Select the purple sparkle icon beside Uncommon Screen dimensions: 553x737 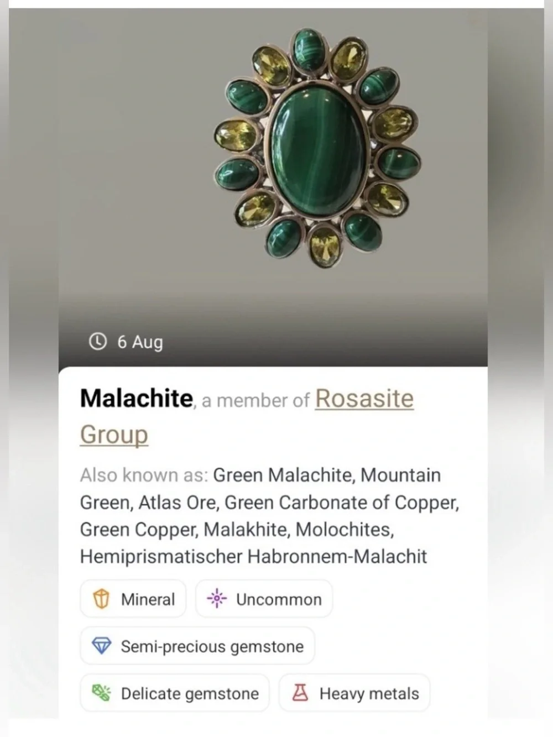[x=217, y=599]
